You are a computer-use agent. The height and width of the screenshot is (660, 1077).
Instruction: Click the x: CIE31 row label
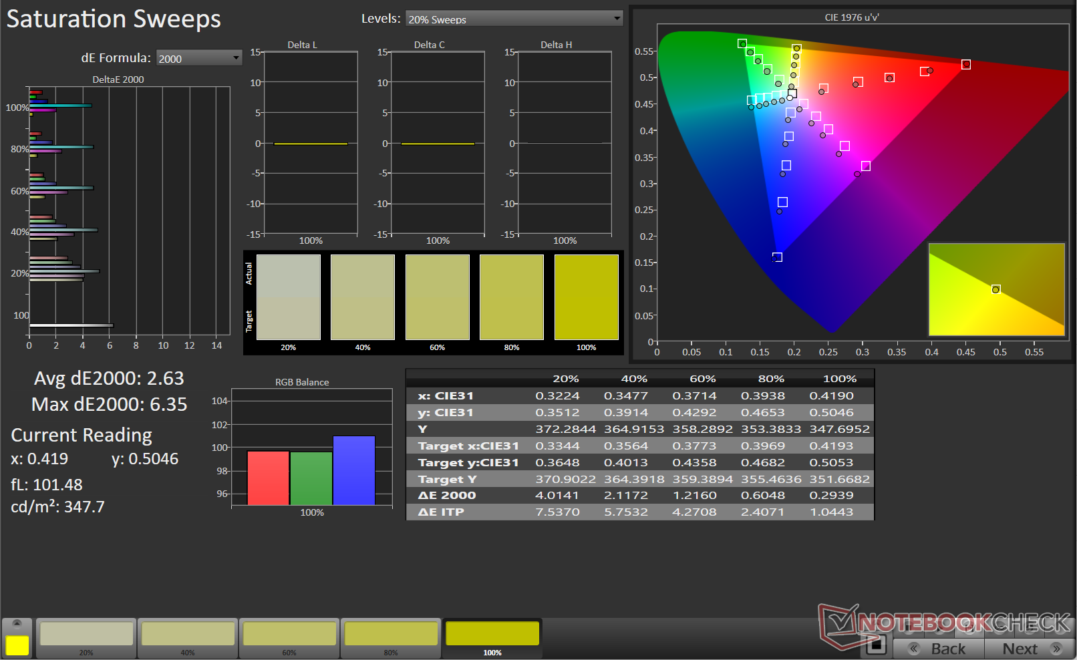coord(446,396)
